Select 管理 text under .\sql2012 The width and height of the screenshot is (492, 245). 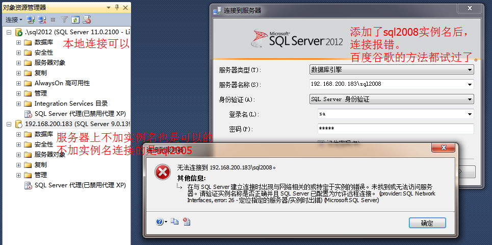41,93
